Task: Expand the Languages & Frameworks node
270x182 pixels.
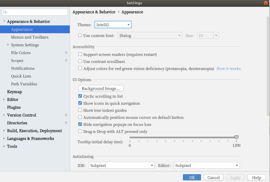Action: (x=4, y=138)
